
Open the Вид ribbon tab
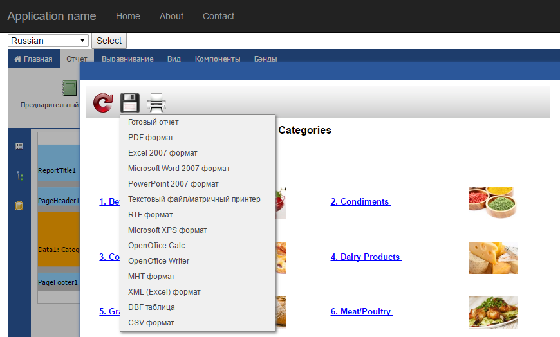point(174,59)
